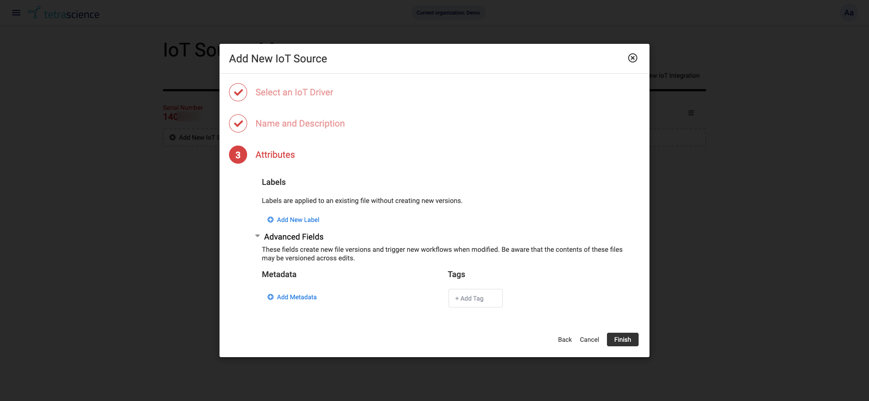The image size is (869, 401).
Task: Go to Select an IoT Driver step
Action: [x=294, y=92]
